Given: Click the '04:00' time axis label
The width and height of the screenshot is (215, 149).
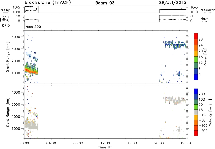Looking at the screenshot, I should coord(51,143).
